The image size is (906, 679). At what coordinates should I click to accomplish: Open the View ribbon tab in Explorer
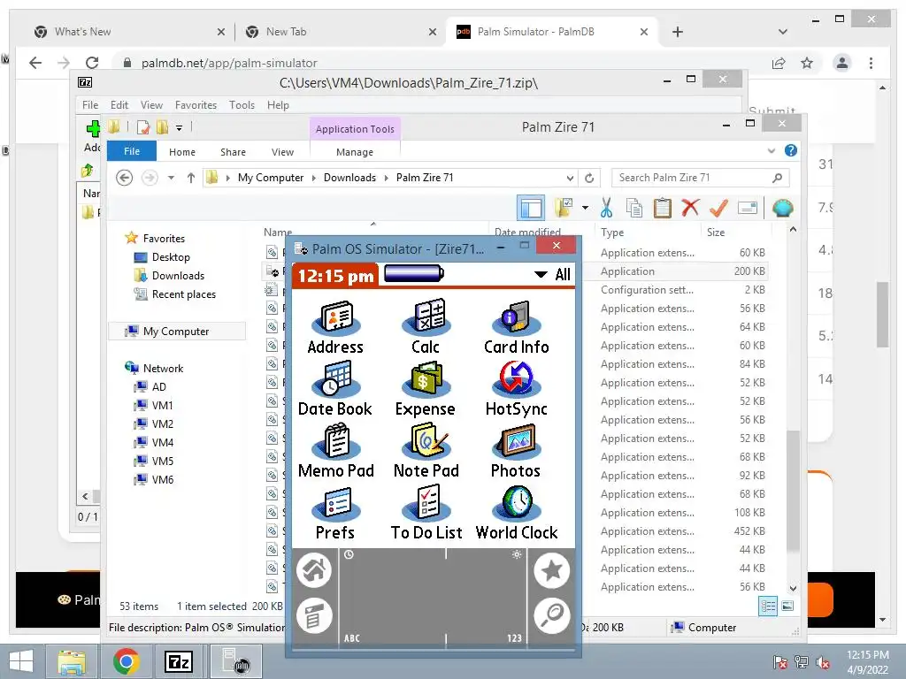tap(282, 152)
